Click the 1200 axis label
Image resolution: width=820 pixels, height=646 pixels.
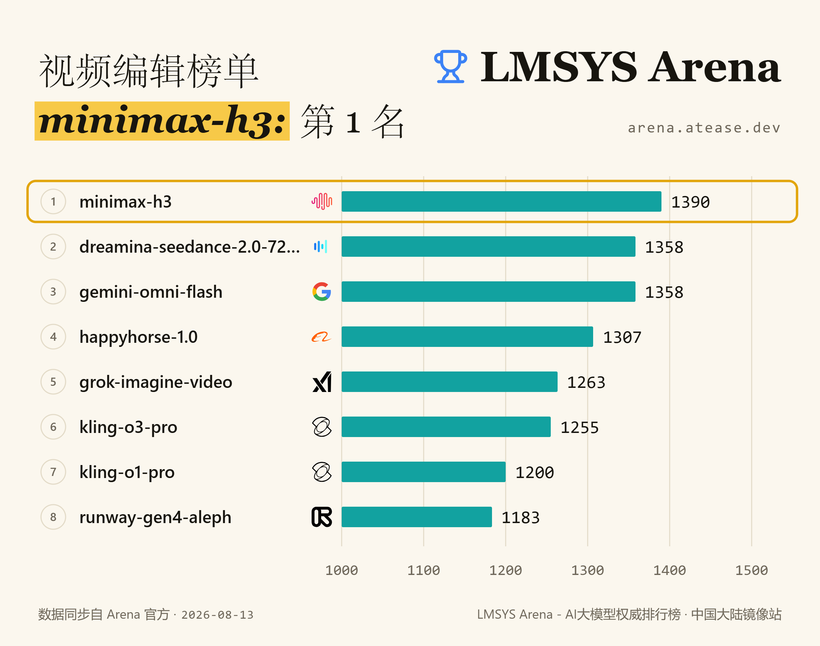tap(506, 570)
